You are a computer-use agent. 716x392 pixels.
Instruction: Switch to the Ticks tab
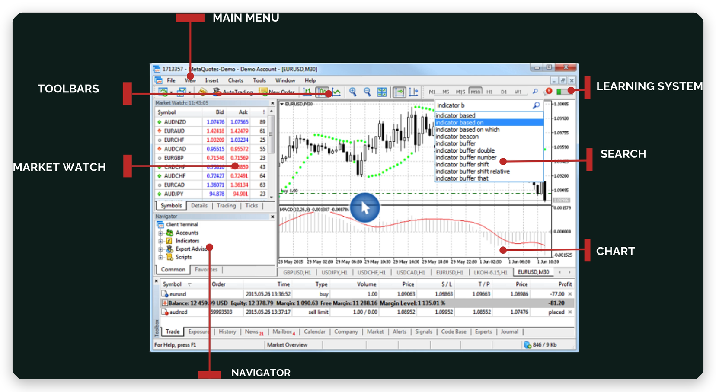click(x=251, y=206)
